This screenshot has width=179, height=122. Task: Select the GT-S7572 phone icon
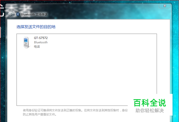26,43
